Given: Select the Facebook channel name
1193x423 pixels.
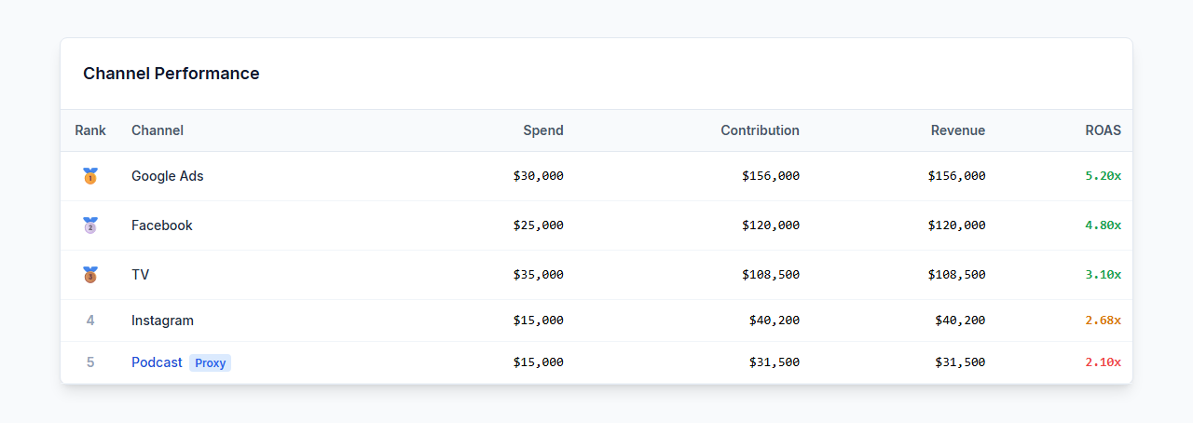Looking at the screenshot, I should [162, 225].
